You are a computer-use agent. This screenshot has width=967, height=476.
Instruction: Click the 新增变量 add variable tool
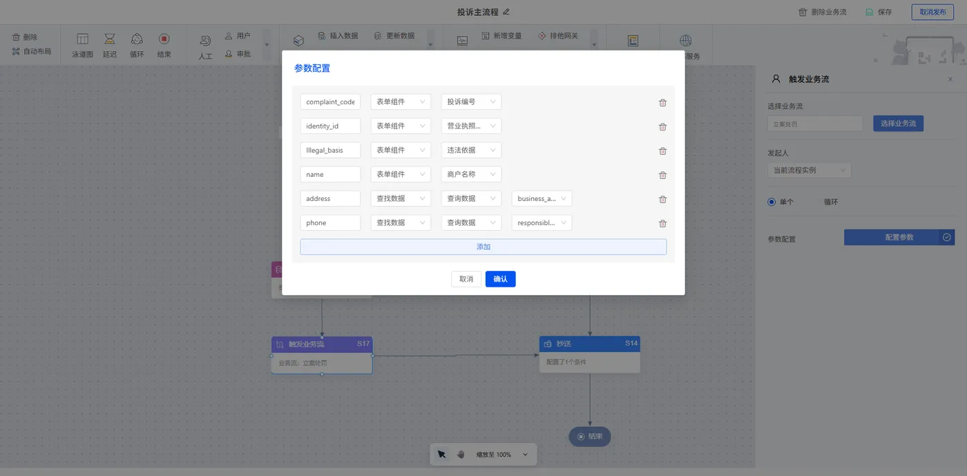point(501,36)
